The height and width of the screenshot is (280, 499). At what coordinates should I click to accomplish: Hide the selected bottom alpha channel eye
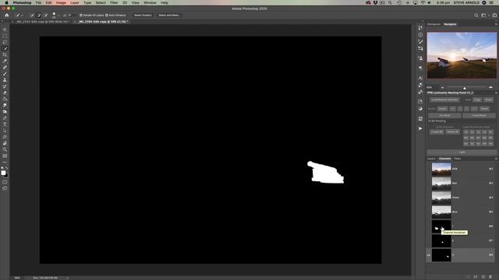pos(429,255)
